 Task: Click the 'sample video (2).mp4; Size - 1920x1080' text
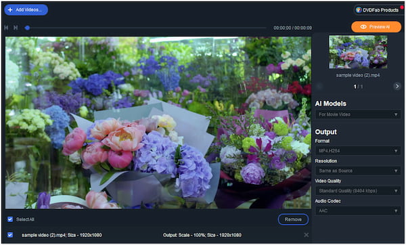pos(62,235)
